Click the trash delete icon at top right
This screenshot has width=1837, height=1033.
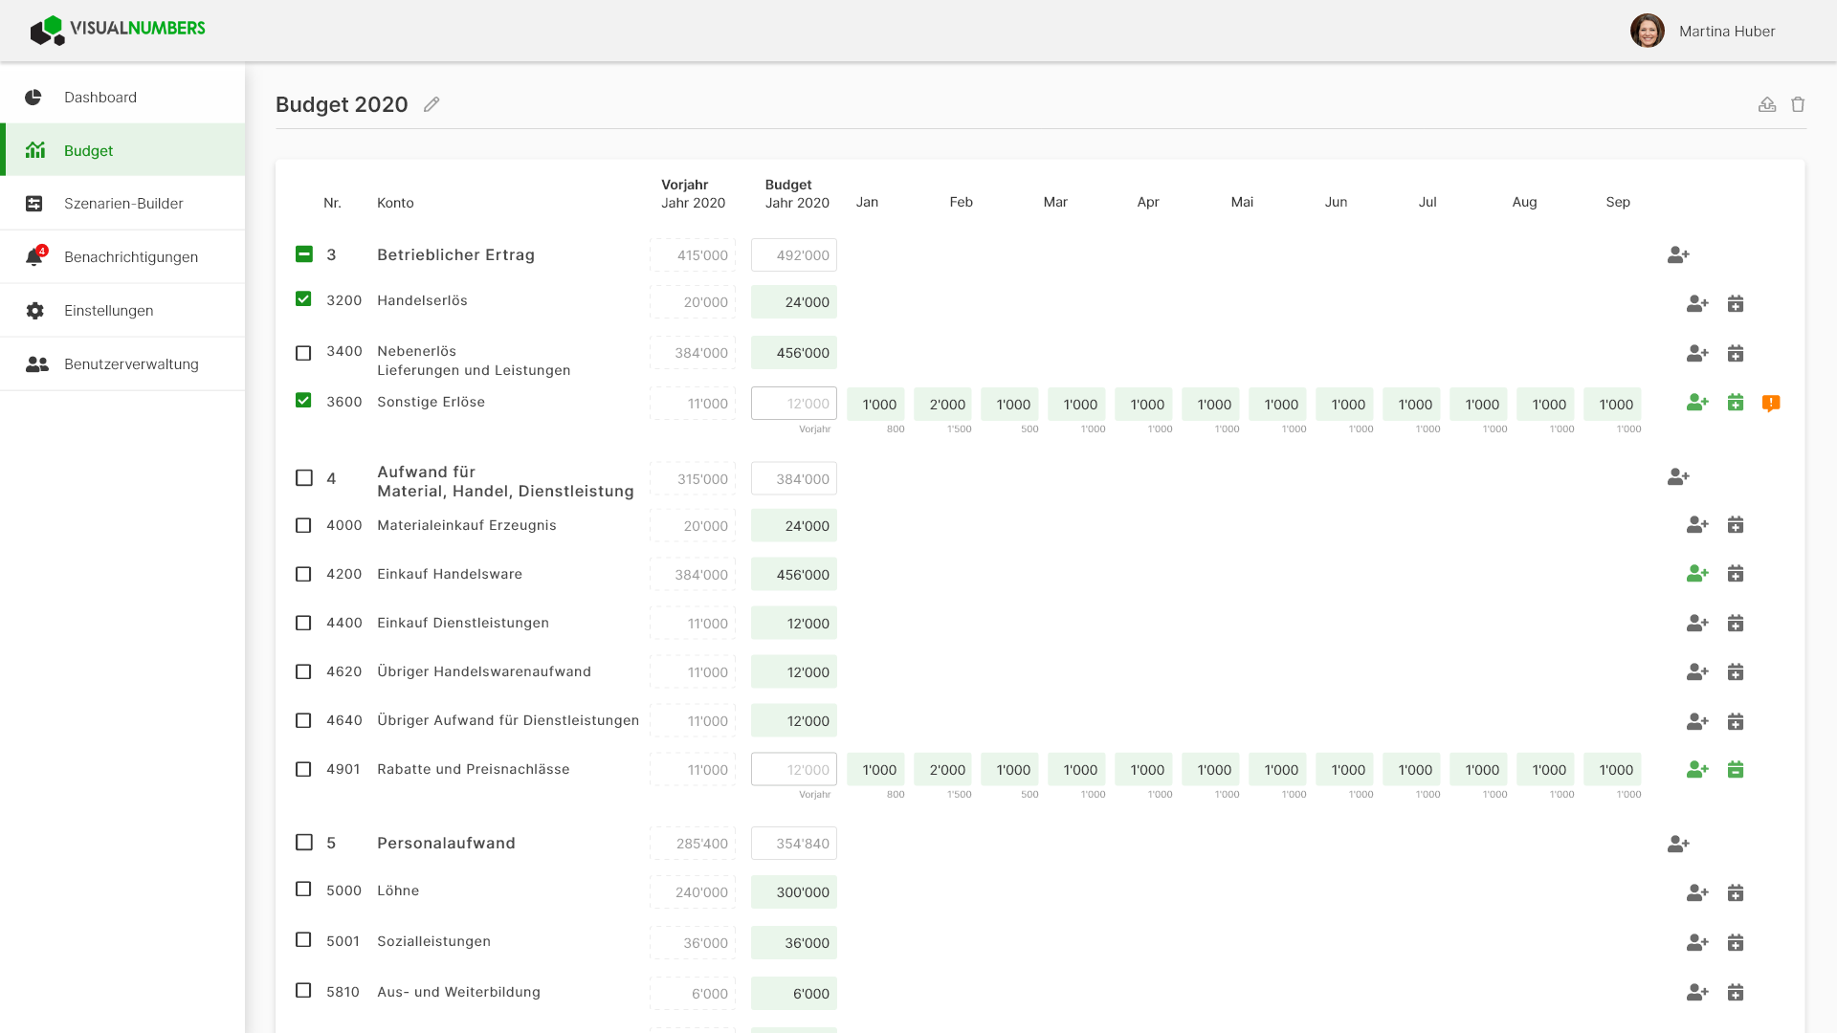click(x=1798, y=104)
